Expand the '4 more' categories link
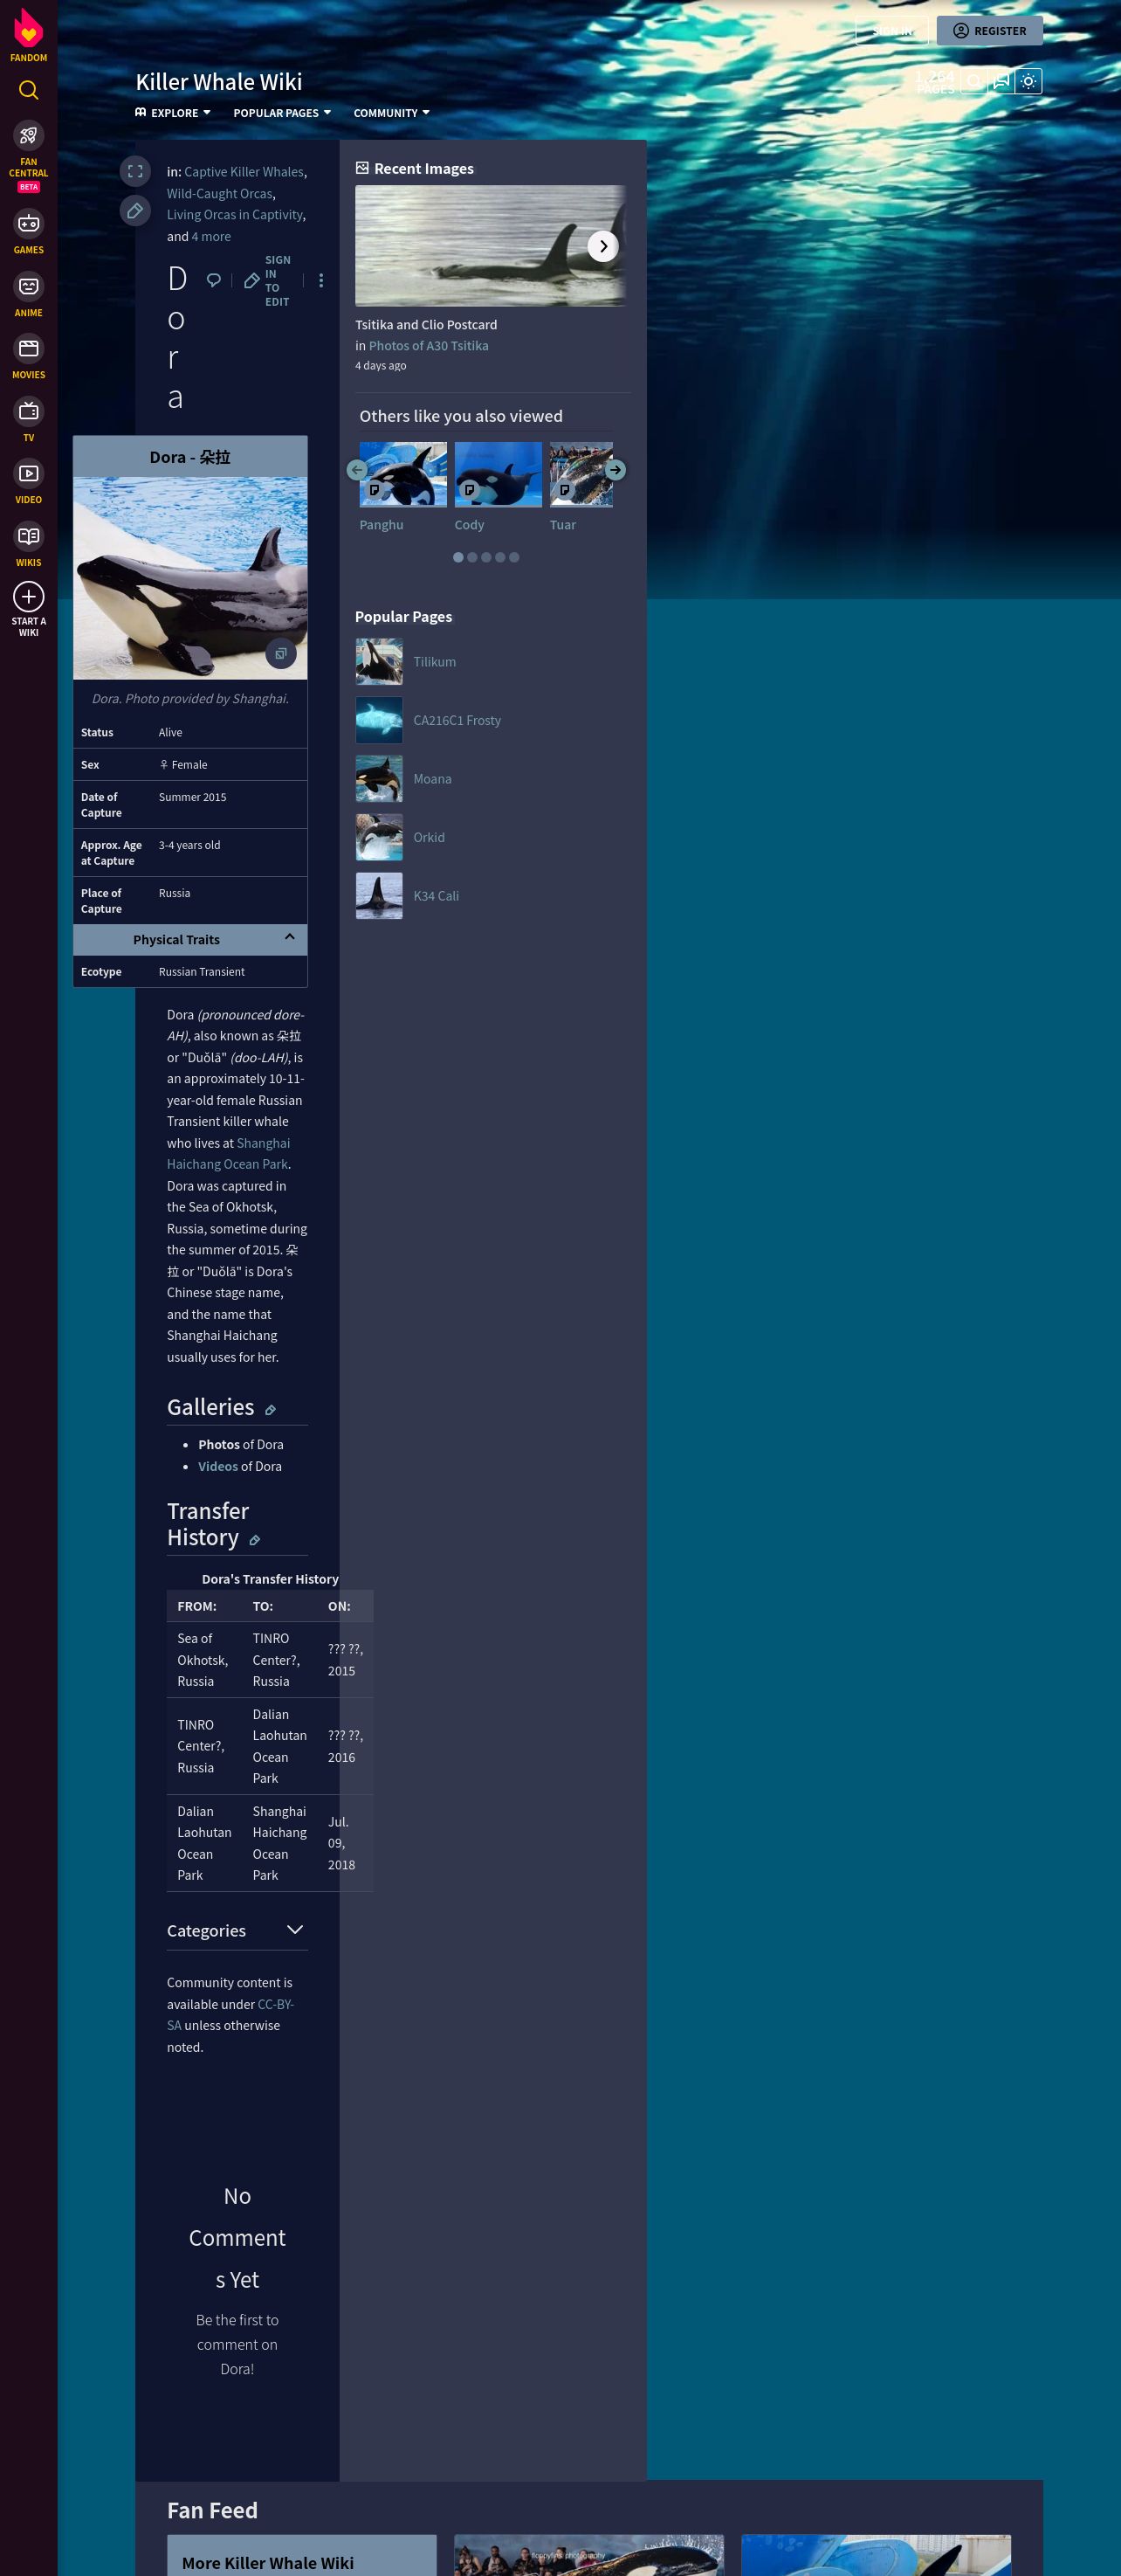Screen dimensions: 1121x2576 coord(210,237)
